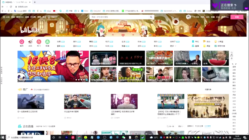Open the 6款经典泰式酱汁 video thumbnail
The image size is (249, 140).
point(159,58)
